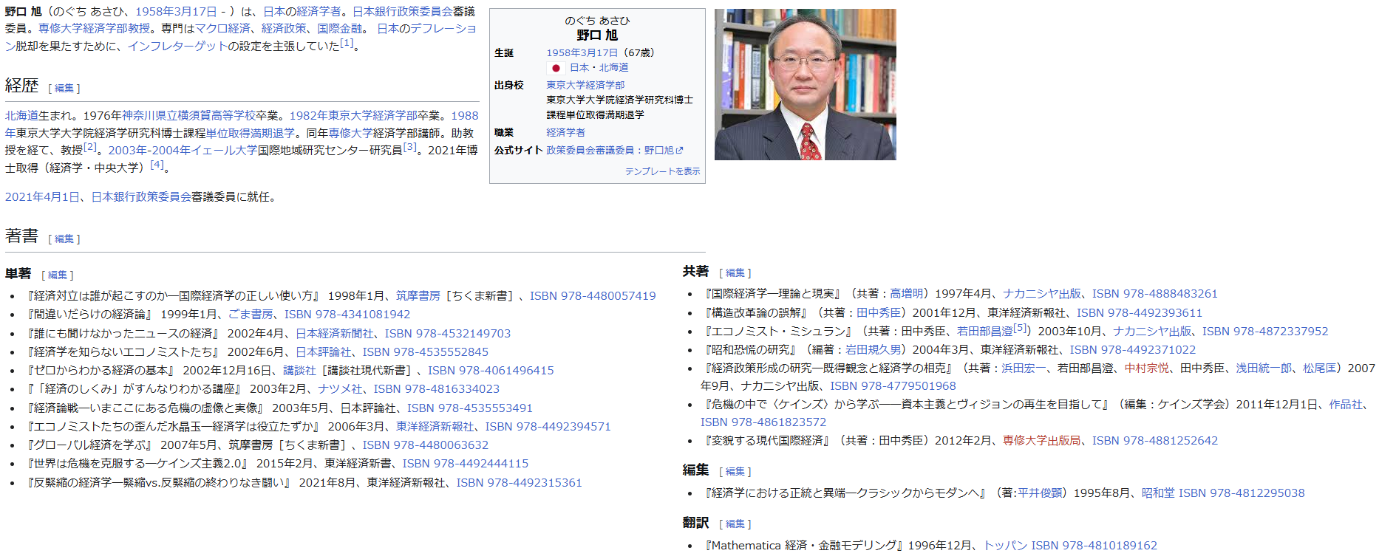Click external link icon beside 政策委員会審議委員：野口旭
The height and width of the screenshot is (559, 1379).
point(680,151)
